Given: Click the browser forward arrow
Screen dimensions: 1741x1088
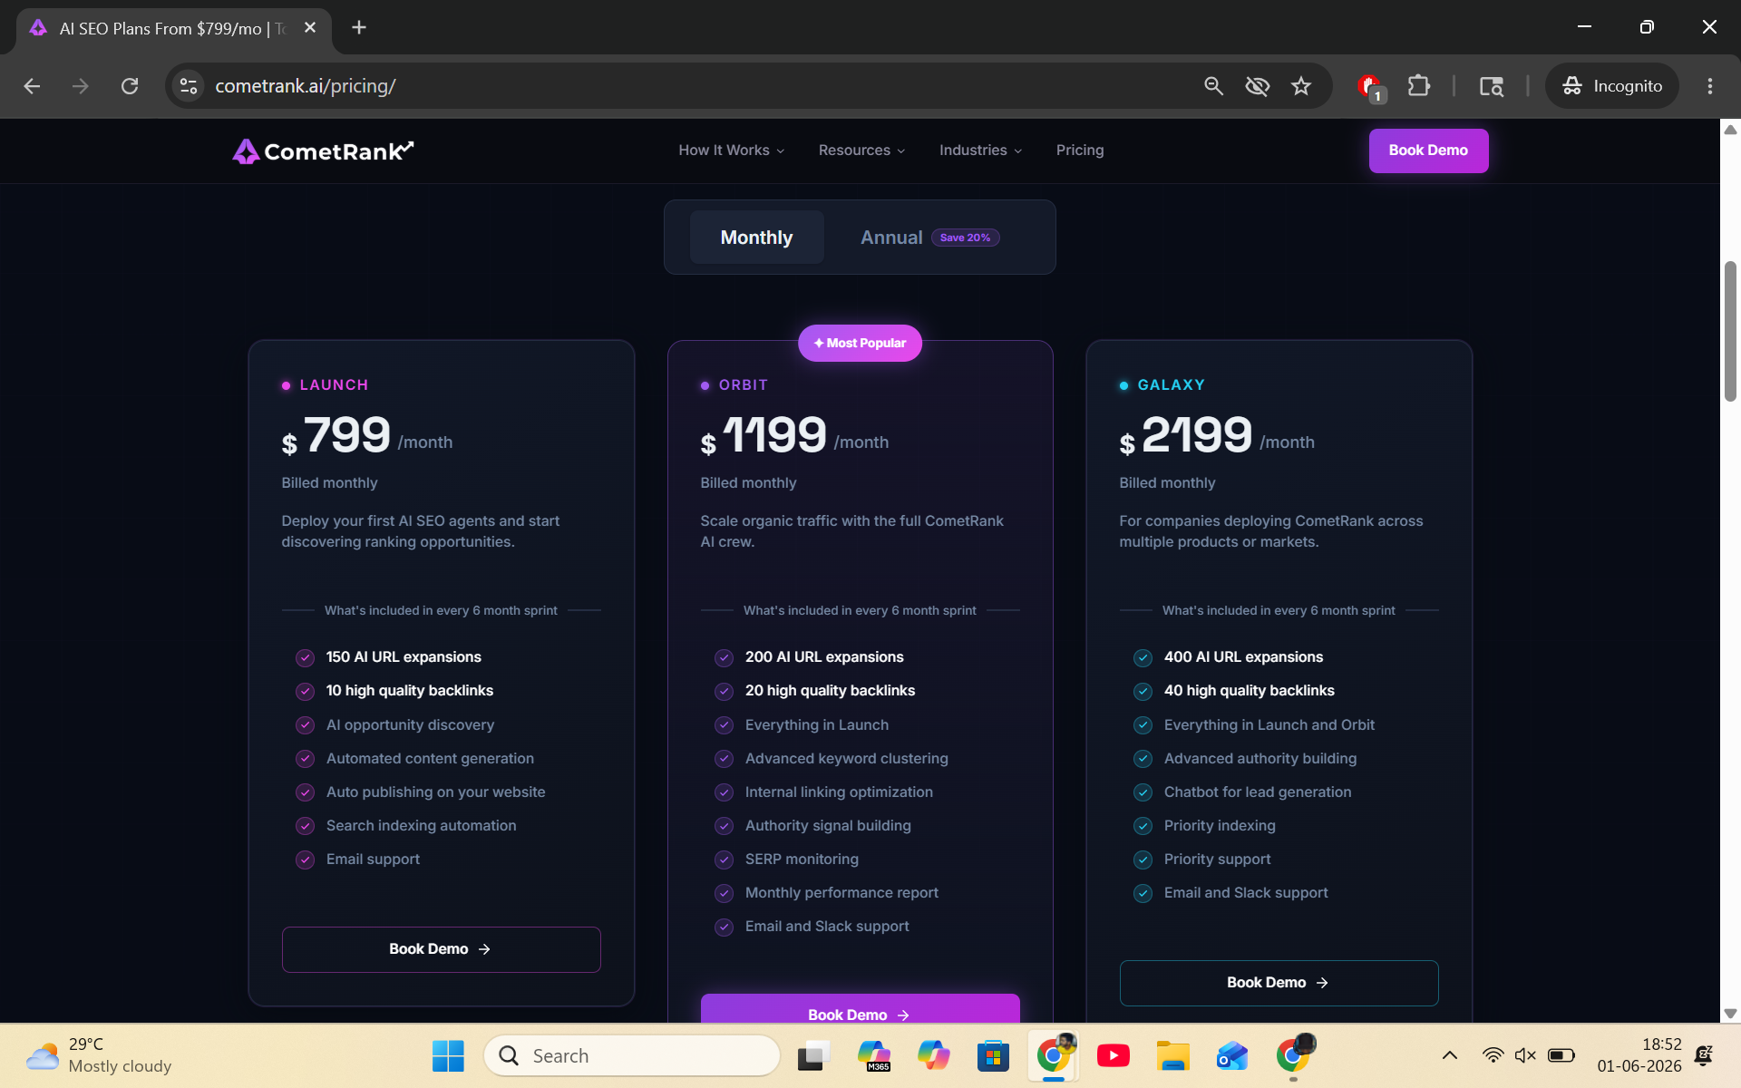Looking at the screenshot, I should point(81,86).
